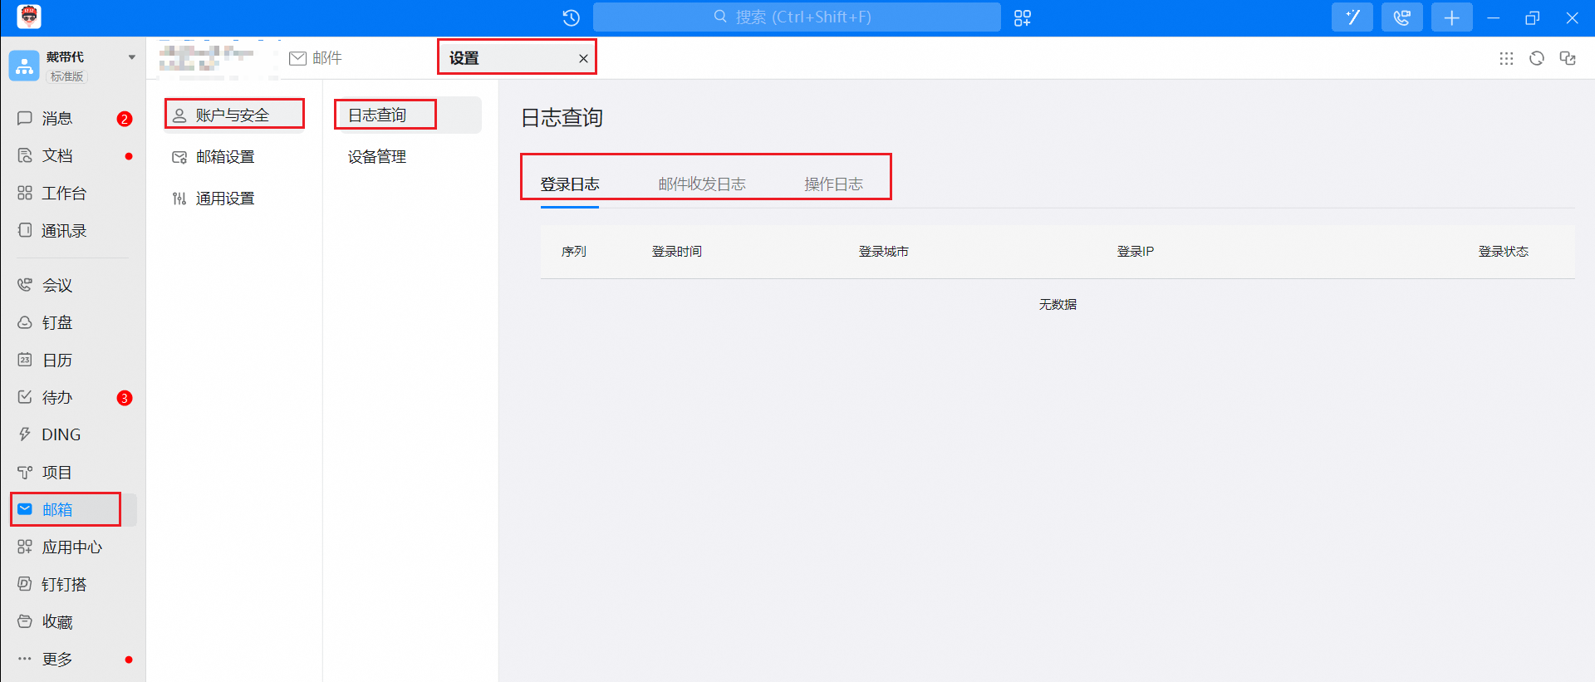Click the pop-out window icon at top right
The width and height of the screenshot is (1595, 682).
tap(1568, 58)
